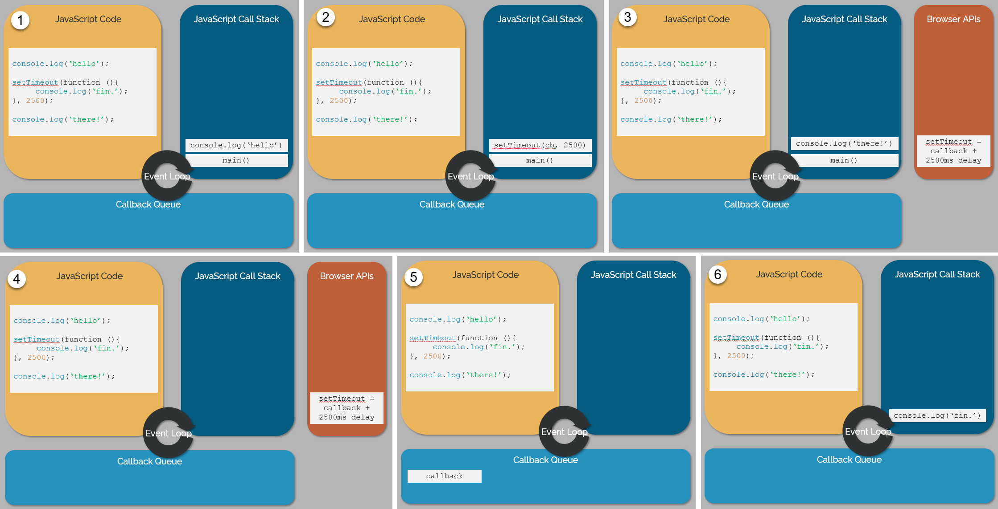The height and width of the screenshot is (509, 998).
Task: Click the console.log('hello'); code line in panel 1
Action: point(61,64)
